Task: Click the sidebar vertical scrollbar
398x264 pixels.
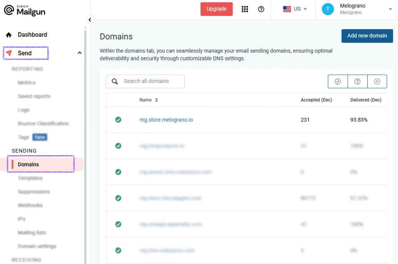Action: point(85,136)
